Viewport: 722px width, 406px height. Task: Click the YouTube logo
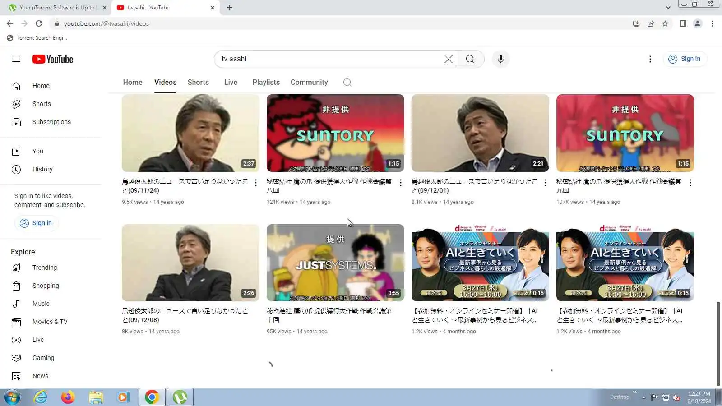[53, 59]
